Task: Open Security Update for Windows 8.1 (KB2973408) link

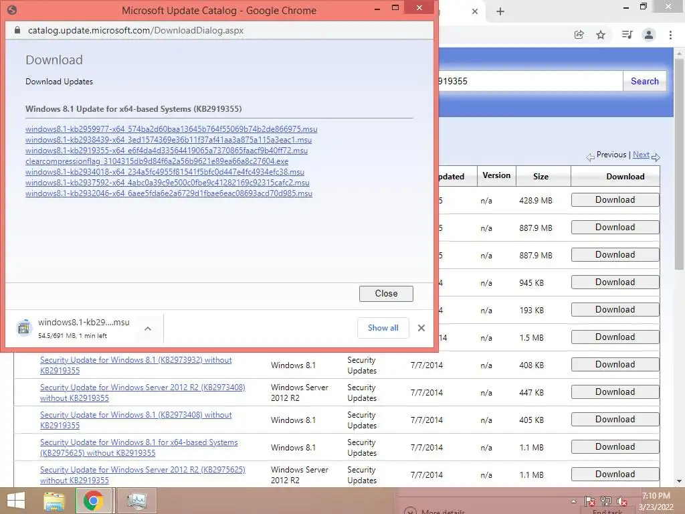Action: tap(136, 420)
